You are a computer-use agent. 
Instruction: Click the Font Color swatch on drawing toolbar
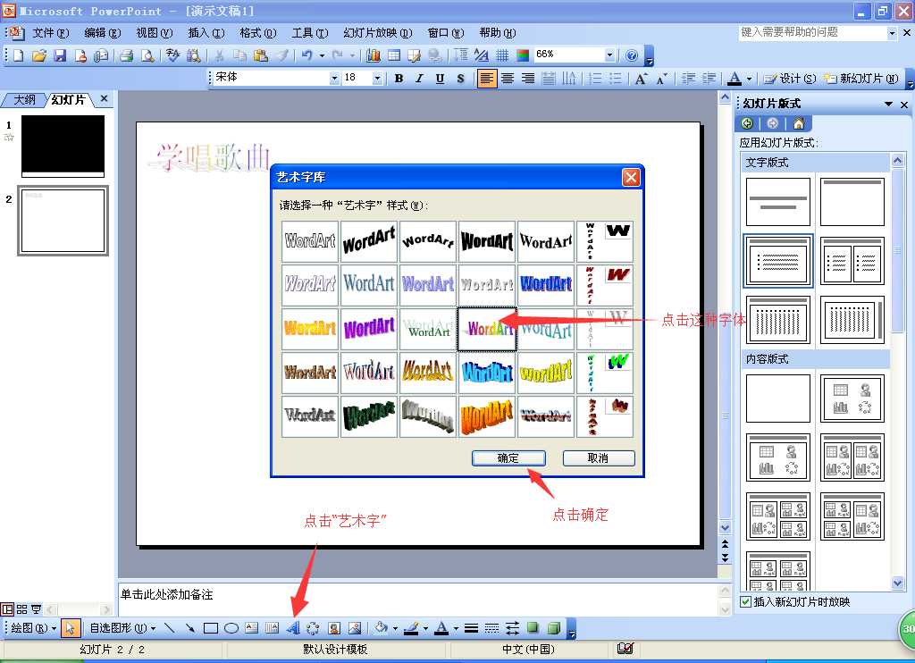click(441, 628)
